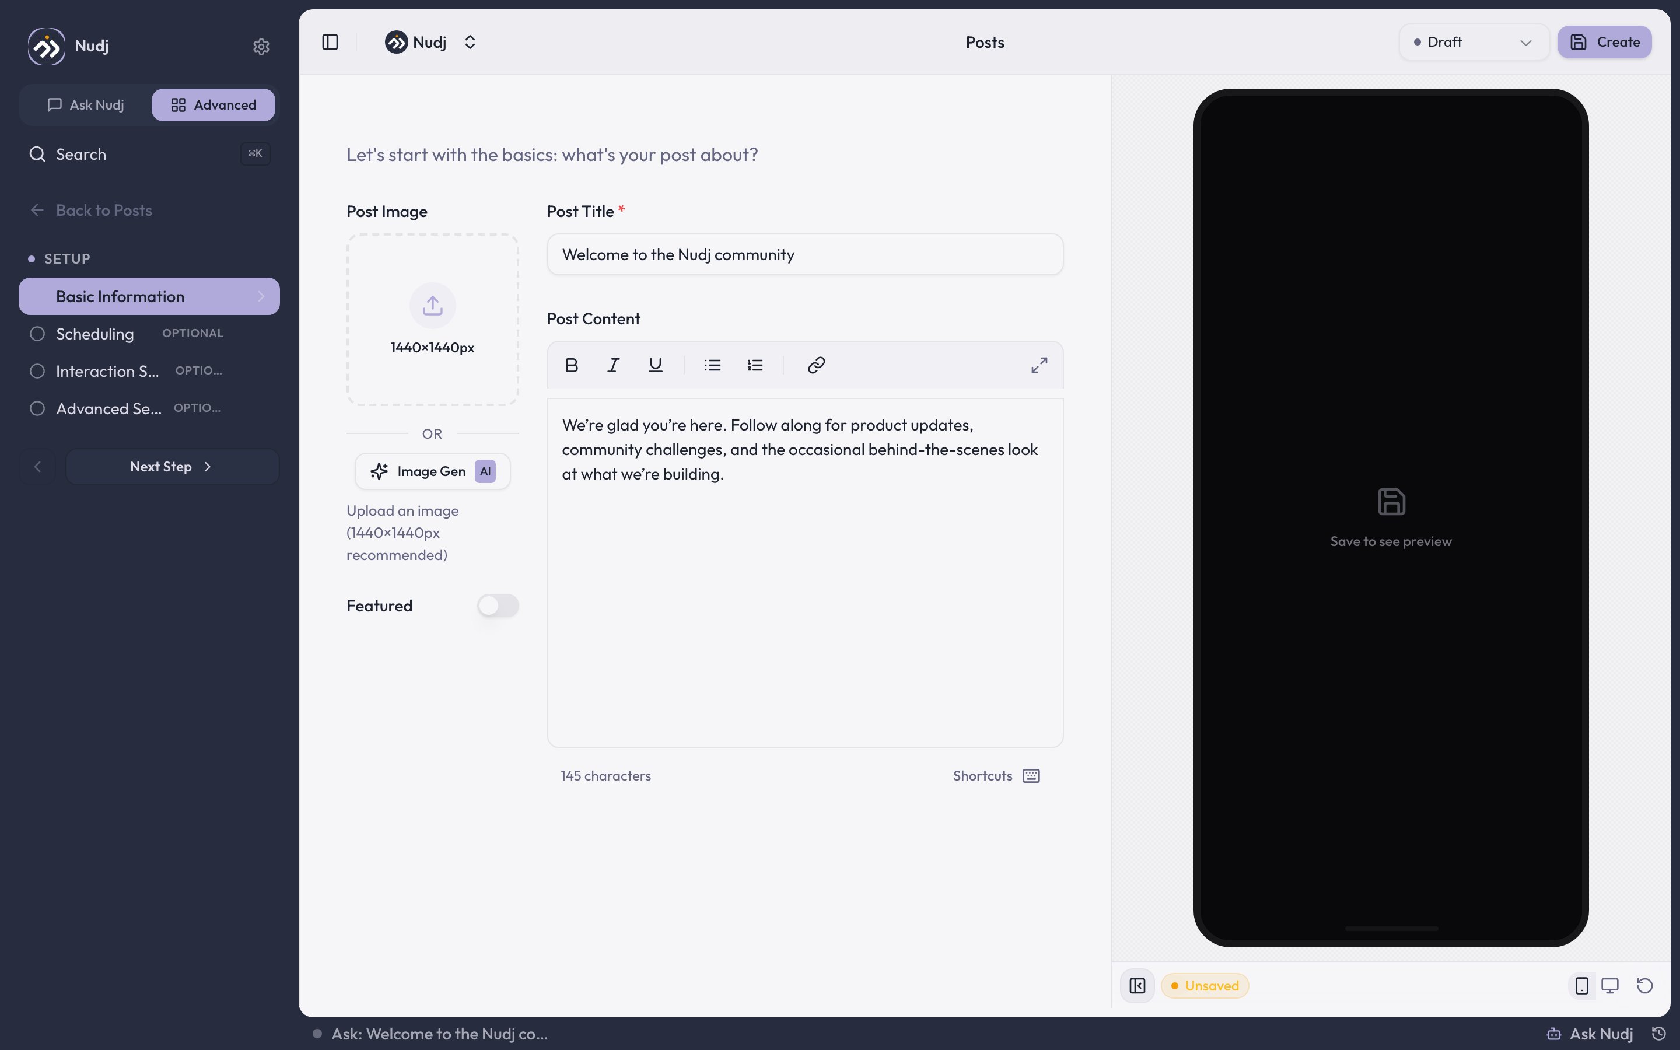
Task: Click the Unsaved status badge
Action: (1205, 986)
